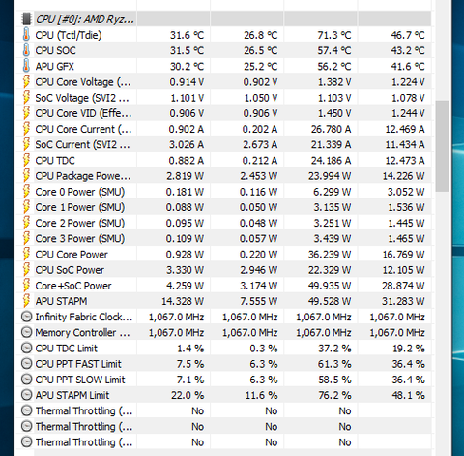Select the Memory Controller label
This screenshot has width=464, height=456.
coord(82,332)
